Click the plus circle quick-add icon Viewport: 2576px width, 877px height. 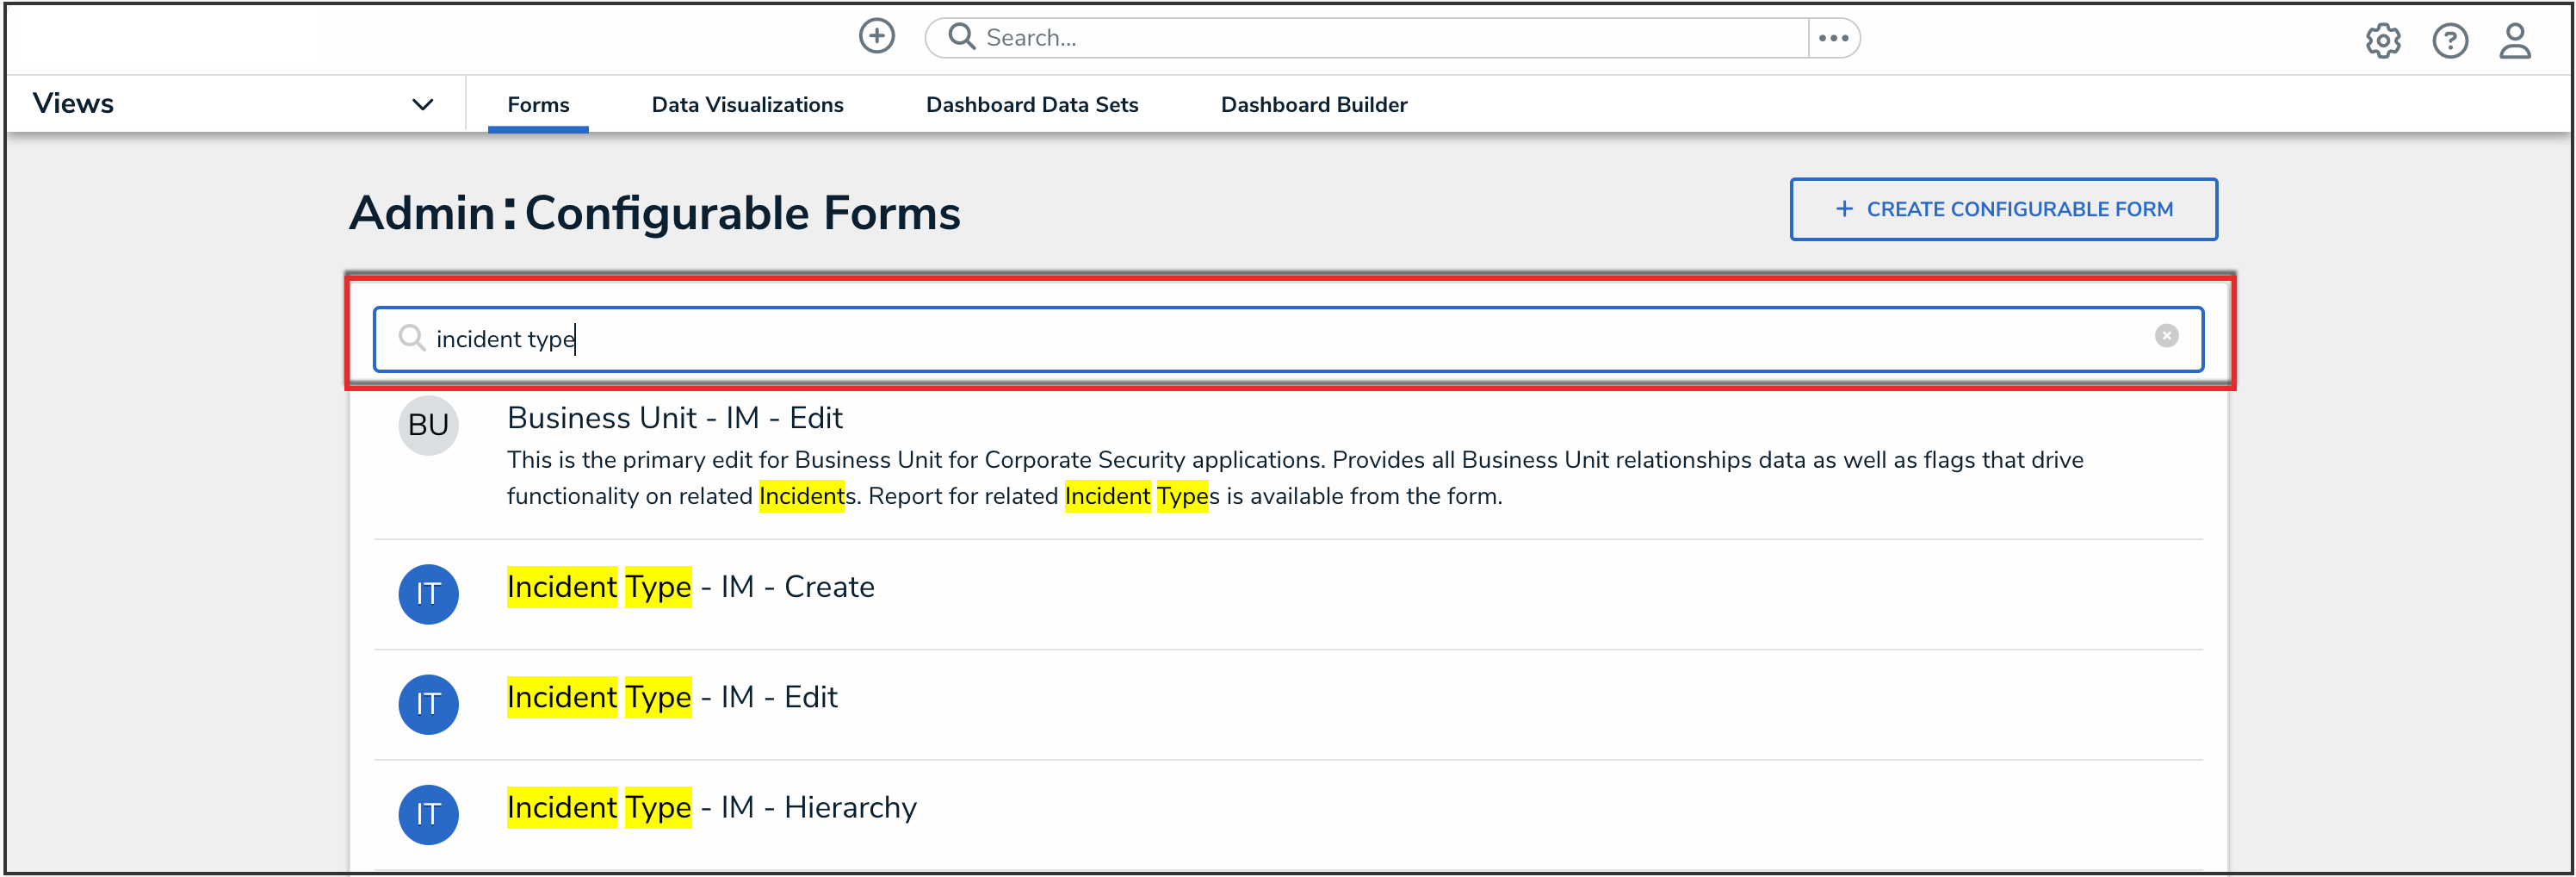(x=876, y=37)
